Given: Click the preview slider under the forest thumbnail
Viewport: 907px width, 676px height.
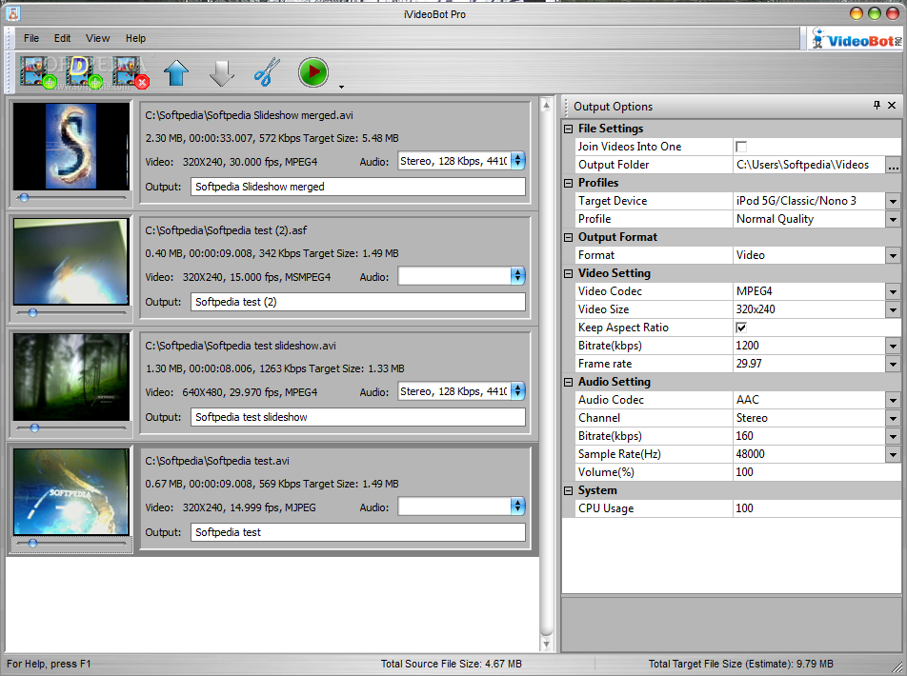Looking at the screenshot, I should [x=71, y=427].
